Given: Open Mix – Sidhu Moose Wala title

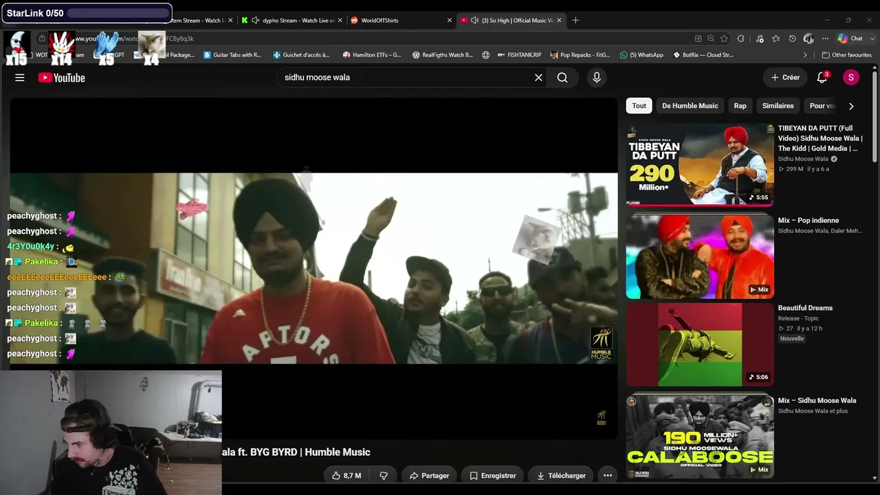Looking at the screenshot, I should pyautogui.click(x=817, y=401).
